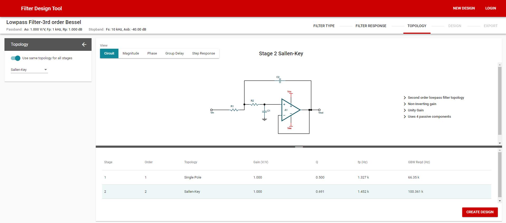Click the Login link
Image resolution: width=506 pixels, height=223 pixels.
pyautogui.click(x=490, y=8)
